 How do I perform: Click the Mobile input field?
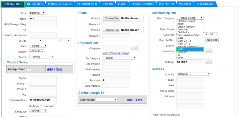point(43,78)
